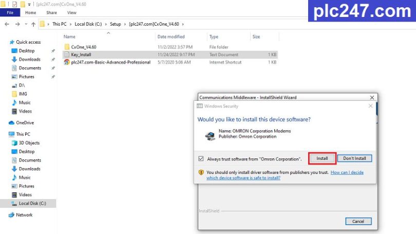This screenshot has height=234, width=416.
Task: Click the OMRON modem device icon
Action: 210,136
